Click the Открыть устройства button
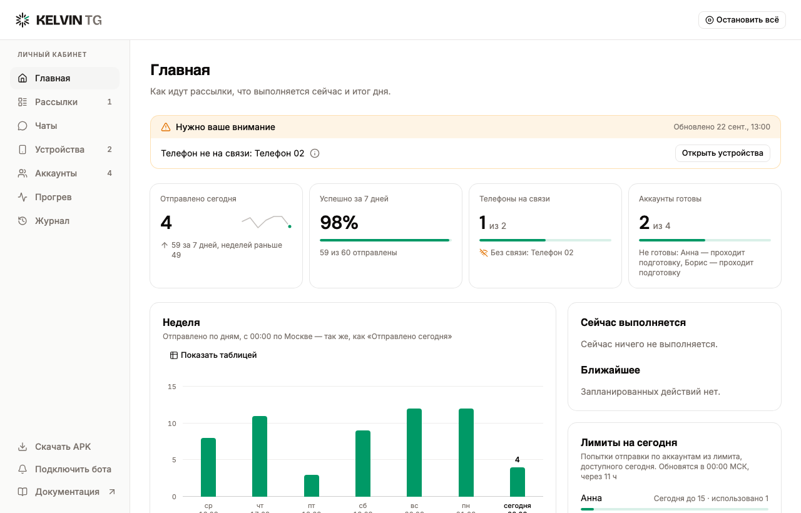 (x=723, y=153)
